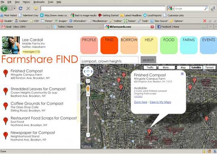Screen dimensions: 217x154
Task: Click the Stop loading X icon
Action: coord(28,9)
